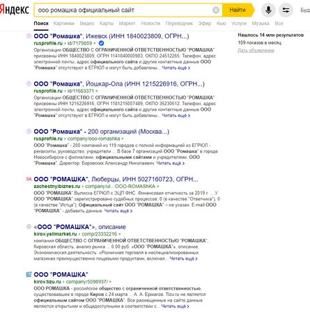This screenshot has width=310, height=314.
Task: Select the Поиск tab
Action: (x=41, y=24)
